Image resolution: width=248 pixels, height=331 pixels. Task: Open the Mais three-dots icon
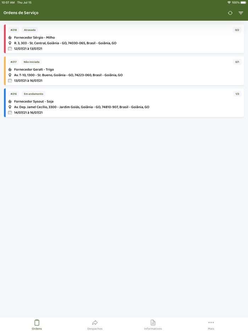point(211,322)
